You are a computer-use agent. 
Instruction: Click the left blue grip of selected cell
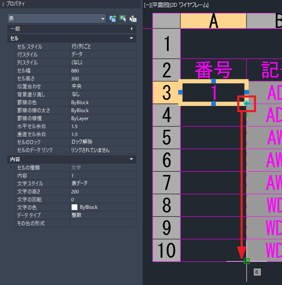pos(181,92)
